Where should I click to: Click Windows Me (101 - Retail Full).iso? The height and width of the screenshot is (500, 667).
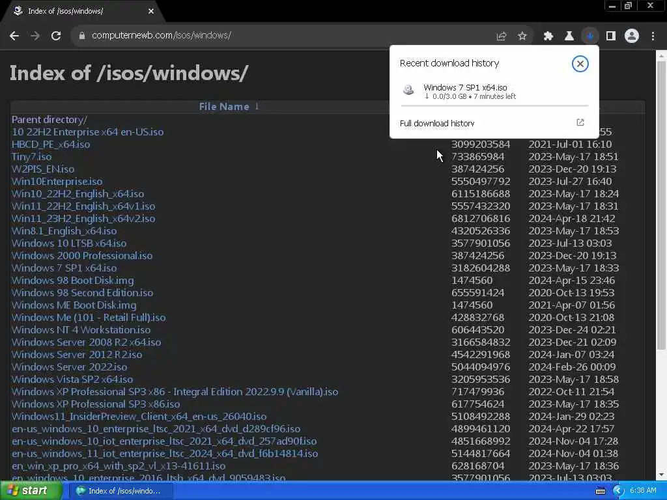pyautogui.click(x=89, y=317)
